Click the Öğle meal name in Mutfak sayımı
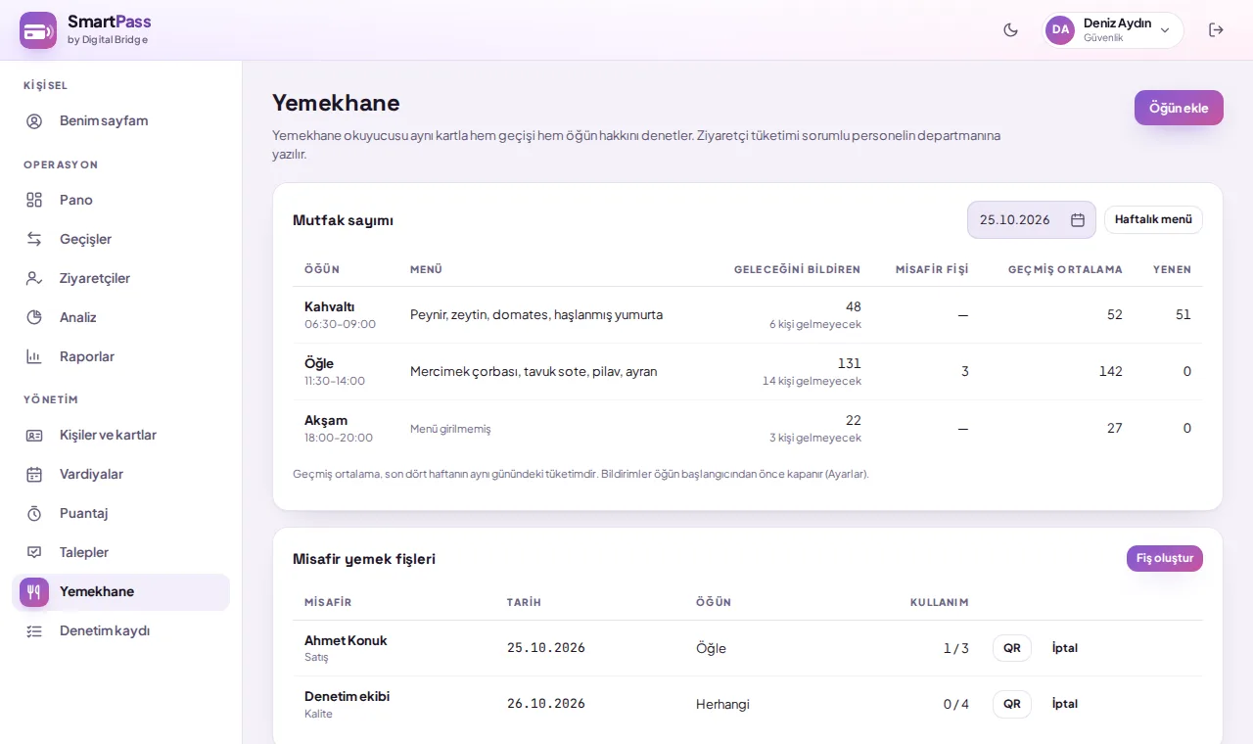The width and height of the screenshot is (1253, 744). pos(319,363)
